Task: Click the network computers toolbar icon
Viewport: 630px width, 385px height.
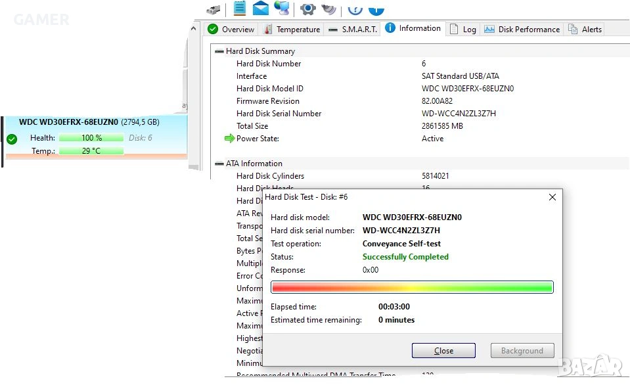Action: 282,8
